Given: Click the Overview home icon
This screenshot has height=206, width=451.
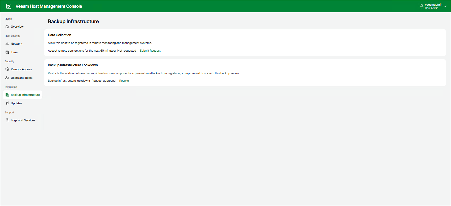Looking at the screenshot, I should [7, 27].
